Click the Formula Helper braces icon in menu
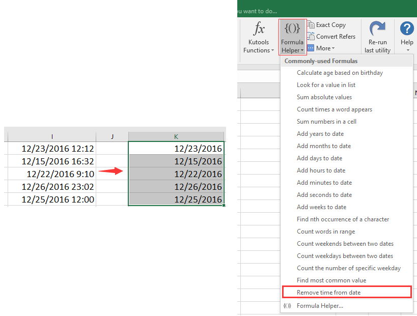417x316 pixels. click(x=287, y=305)
